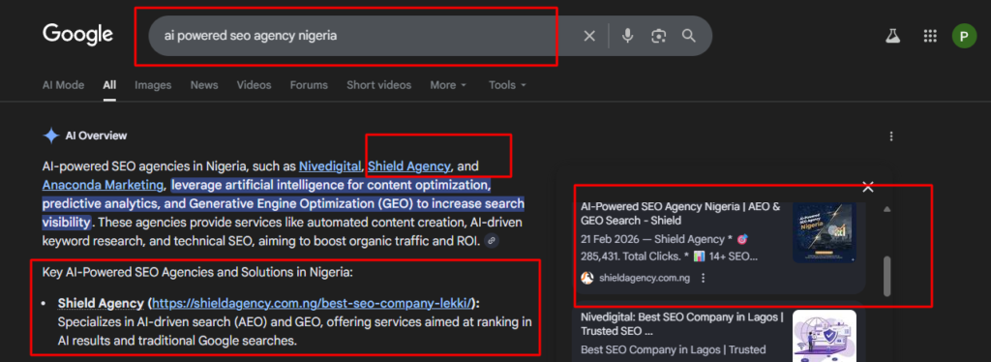
Task: Open the Nivedigital link
Action: coord(330,166)
